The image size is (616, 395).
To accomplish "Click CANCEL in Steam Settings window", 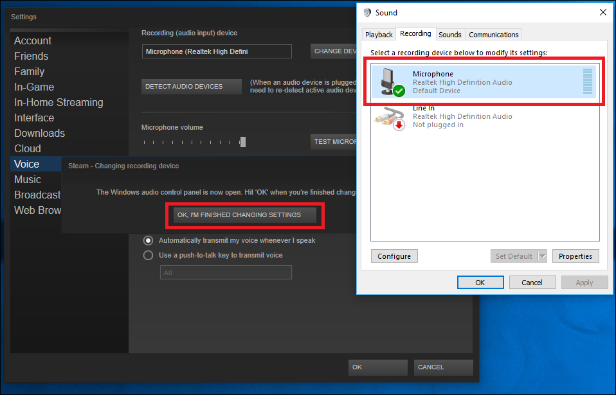I will [443, 367].
